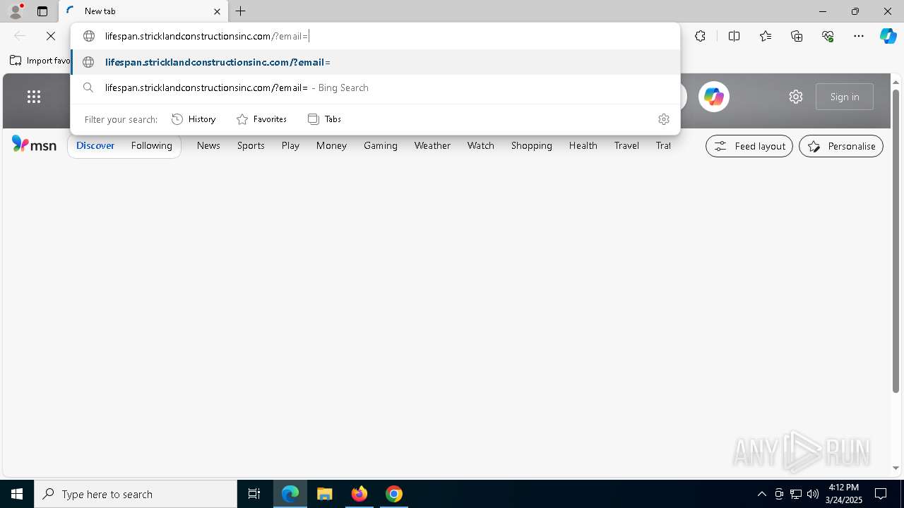
Task: Open the Money category
Action: click(331, 145)
